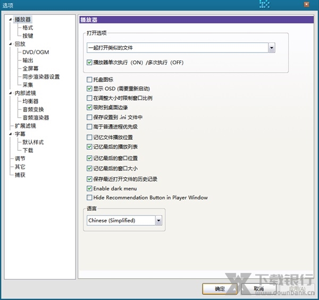Image resolution: width=319 pixels, height=300 pixels.
Task: Open the 捕获 settings page
Action: click(x=20, y=175)
